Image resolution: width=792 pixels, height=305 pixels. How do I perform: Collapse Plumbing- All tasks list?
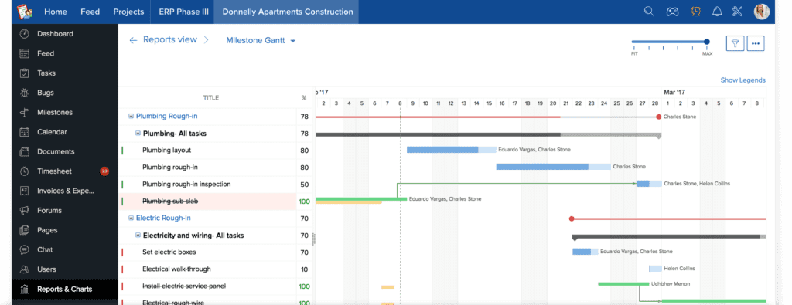click(x=138, y=134)
